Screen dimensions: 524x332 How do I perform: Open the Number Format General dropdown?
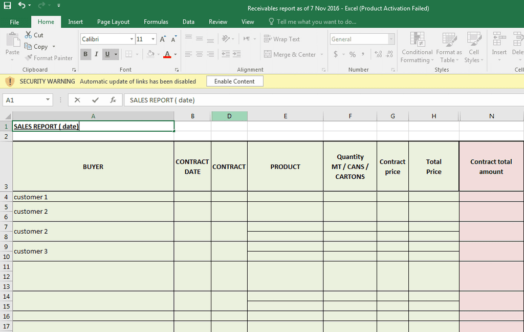(391, 39)
